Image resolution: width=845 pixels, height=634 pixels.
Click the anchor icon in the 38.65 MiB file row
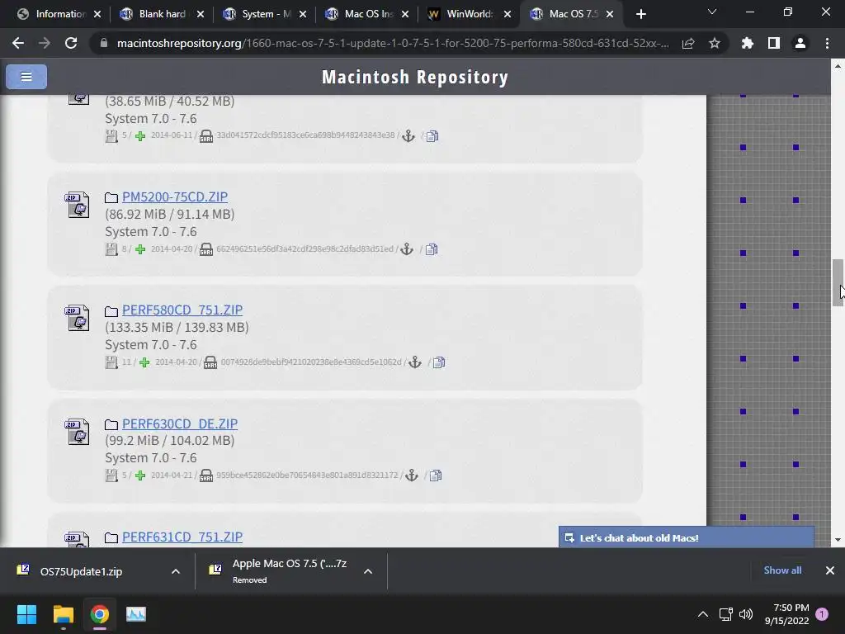[408, 136]
